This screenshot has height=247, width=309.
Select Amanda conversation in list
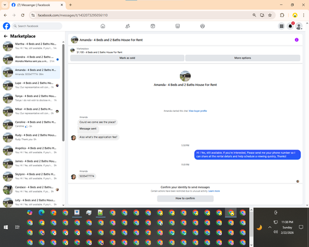point(31,72)
